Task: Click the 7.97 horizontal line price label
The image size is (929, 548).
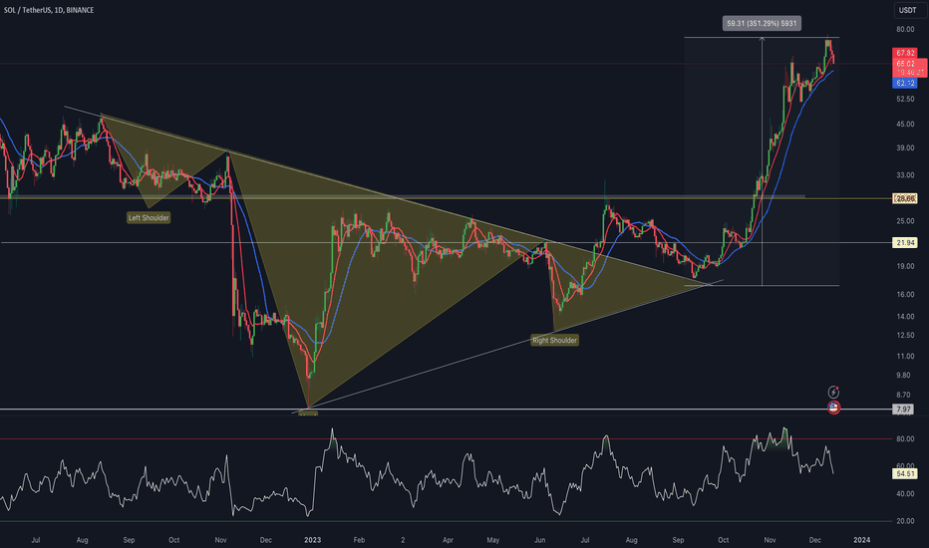Action: click(903, 410)
